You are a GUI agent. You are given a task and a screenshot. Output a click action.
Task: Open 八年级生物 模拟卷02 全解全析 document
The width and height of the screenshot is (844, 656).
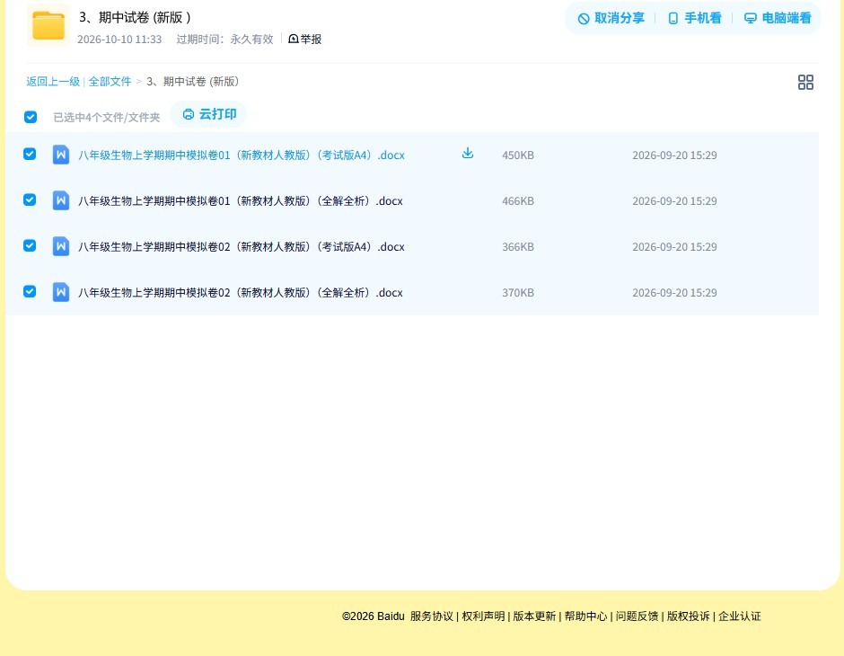coord(241,292)
